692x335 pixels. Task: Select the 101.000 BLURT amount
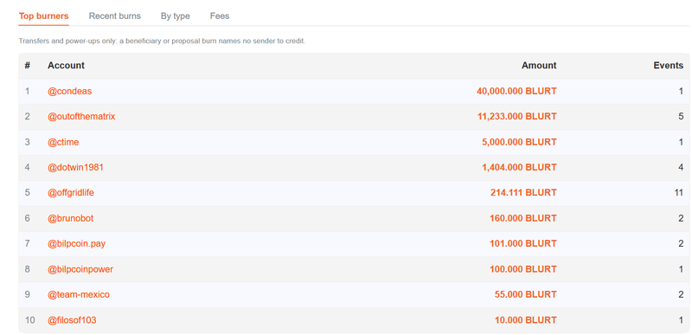523,243
